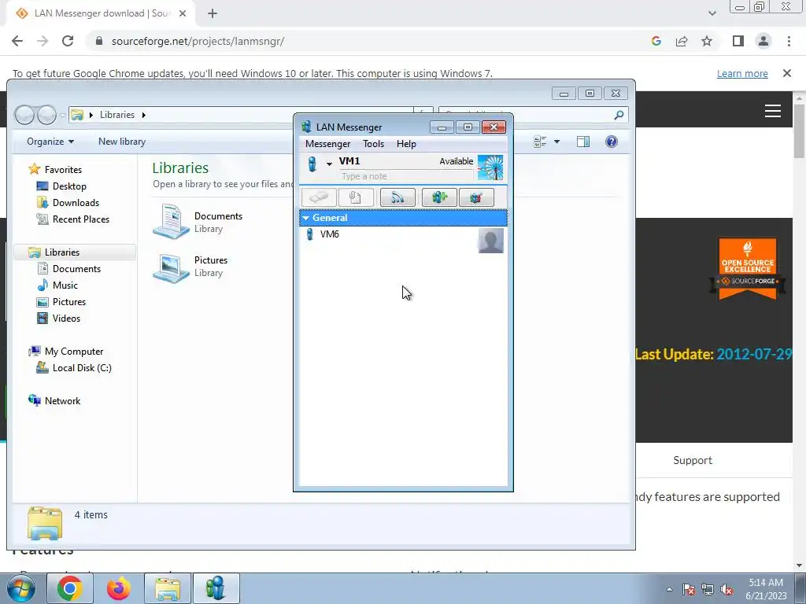Show hidden tray icons arrow
The width and height of the screenshot is (806, 604).
(x=669, y=589)
